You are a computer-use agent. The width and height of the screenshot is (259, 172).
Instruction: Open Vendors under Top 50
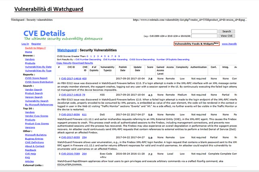pos(30,113)
